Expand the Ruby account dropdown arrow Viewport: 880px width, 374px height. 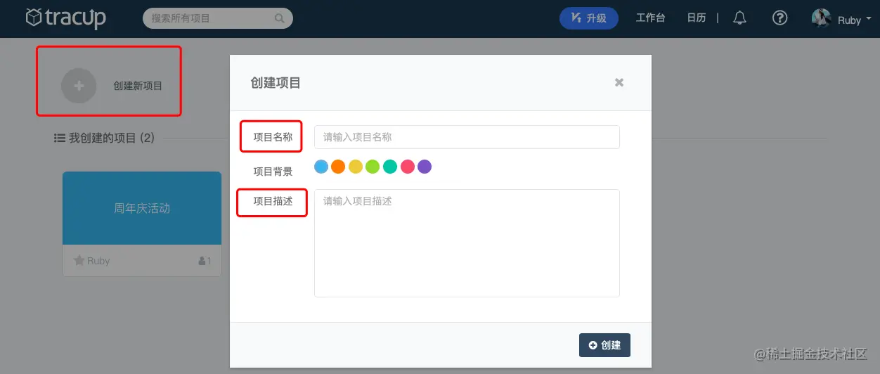click(869, 19)
